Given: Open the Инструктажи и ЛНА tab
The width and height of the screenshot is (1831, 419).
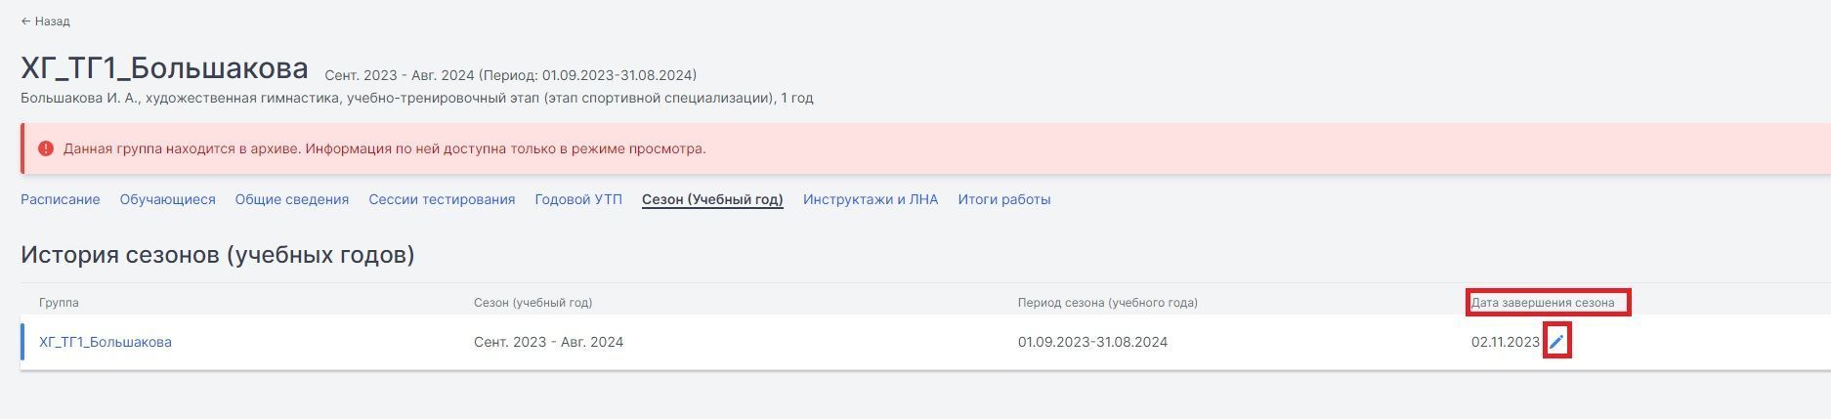Looking at the screenshot, I should click(871, 199).
